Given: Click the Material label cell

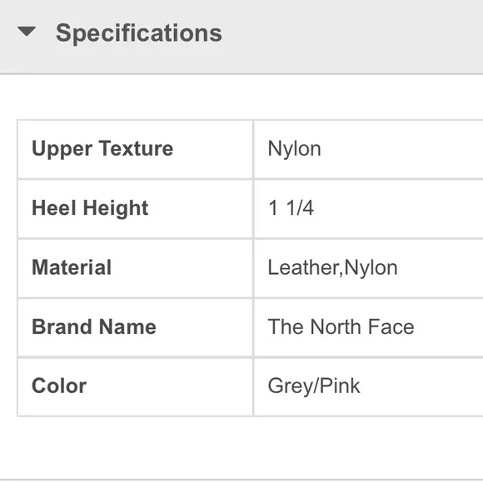Looking at the screenshot, I should click(135, 268).
